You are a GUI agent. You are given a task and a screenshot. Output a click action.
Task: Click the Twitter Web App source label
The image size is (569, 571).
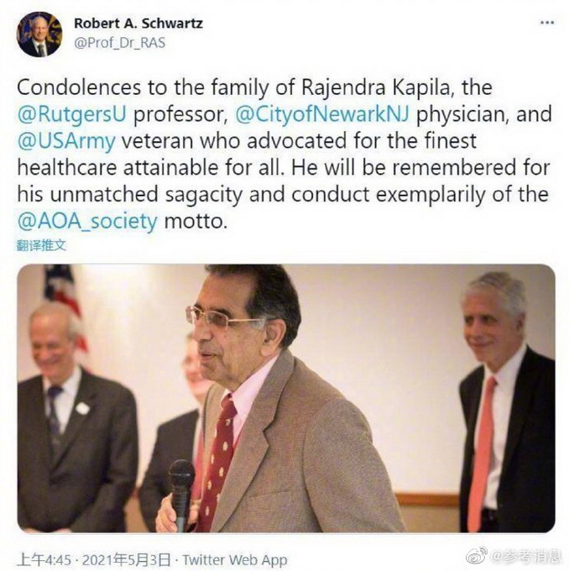(x=235, y=559)
